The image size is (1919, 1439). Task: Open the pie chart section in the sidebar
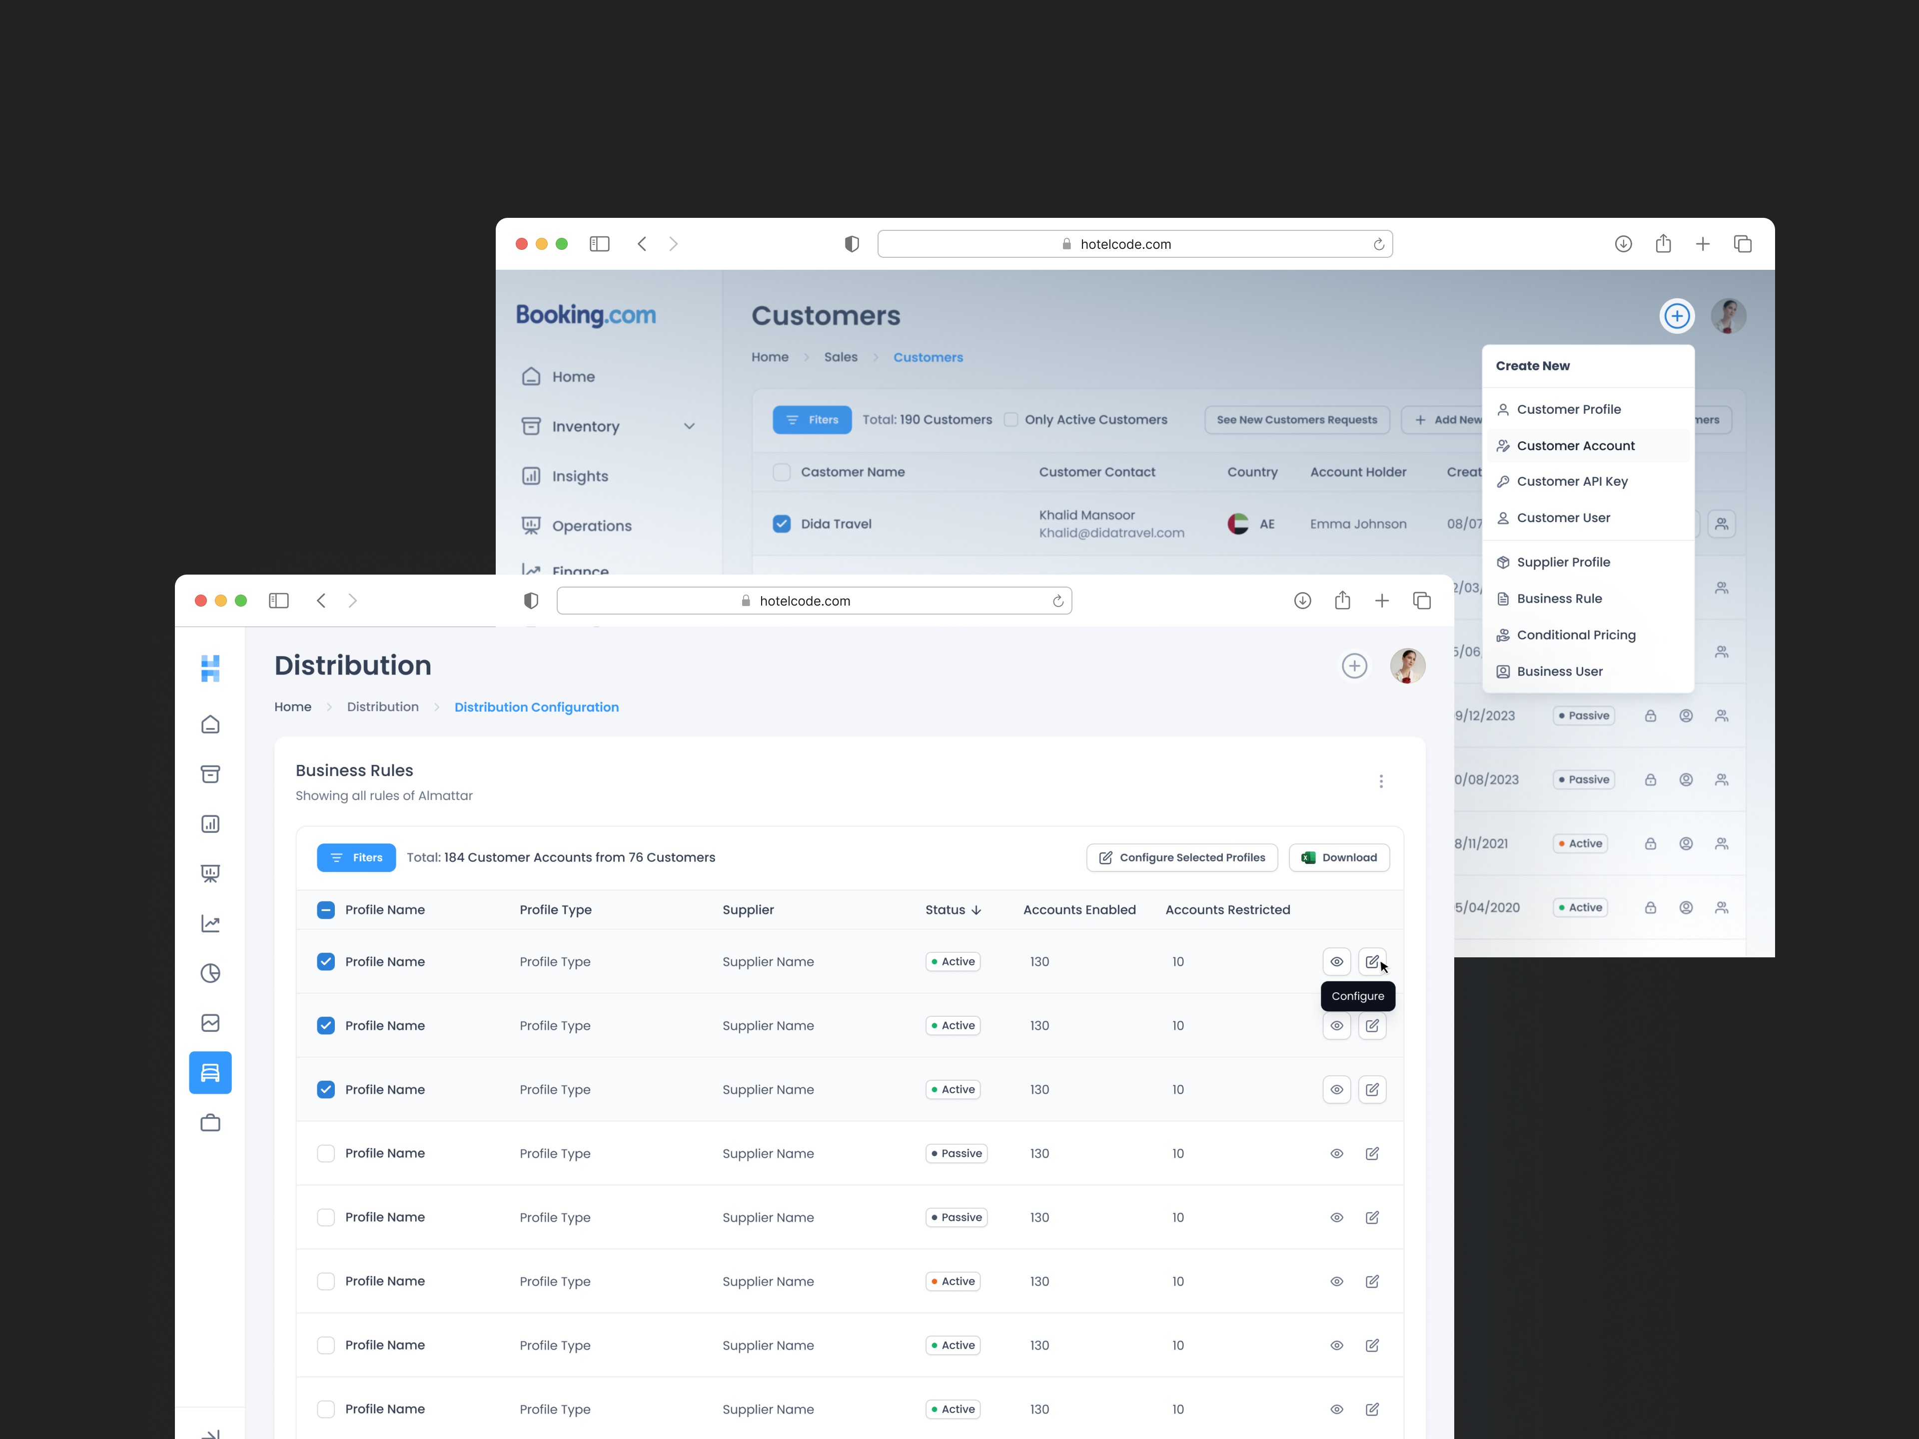coord(210,972)
